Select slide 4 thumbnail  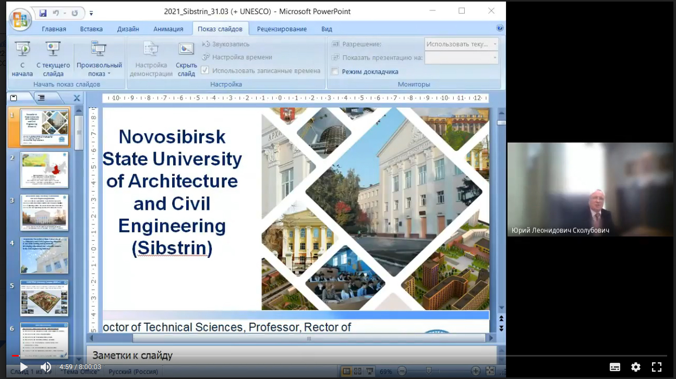coord(44,255)
